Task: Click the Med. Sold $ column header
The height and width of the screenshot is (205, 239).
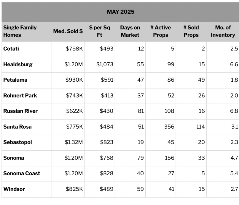Action: (68, 31)
